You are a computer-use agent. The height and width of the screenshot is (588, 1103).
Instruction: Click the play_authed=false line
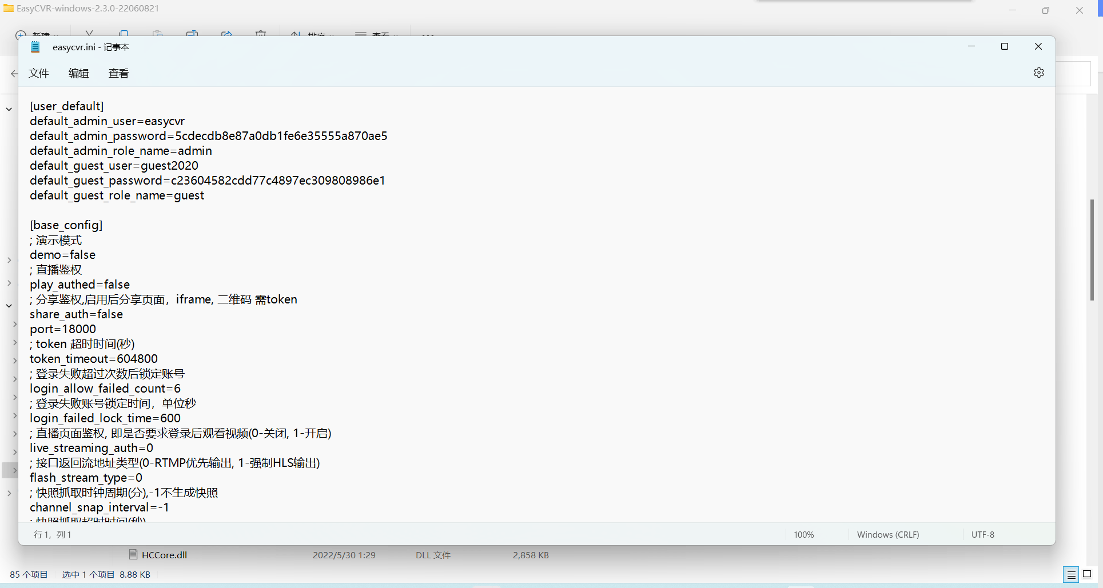click(x=80, y=284)
